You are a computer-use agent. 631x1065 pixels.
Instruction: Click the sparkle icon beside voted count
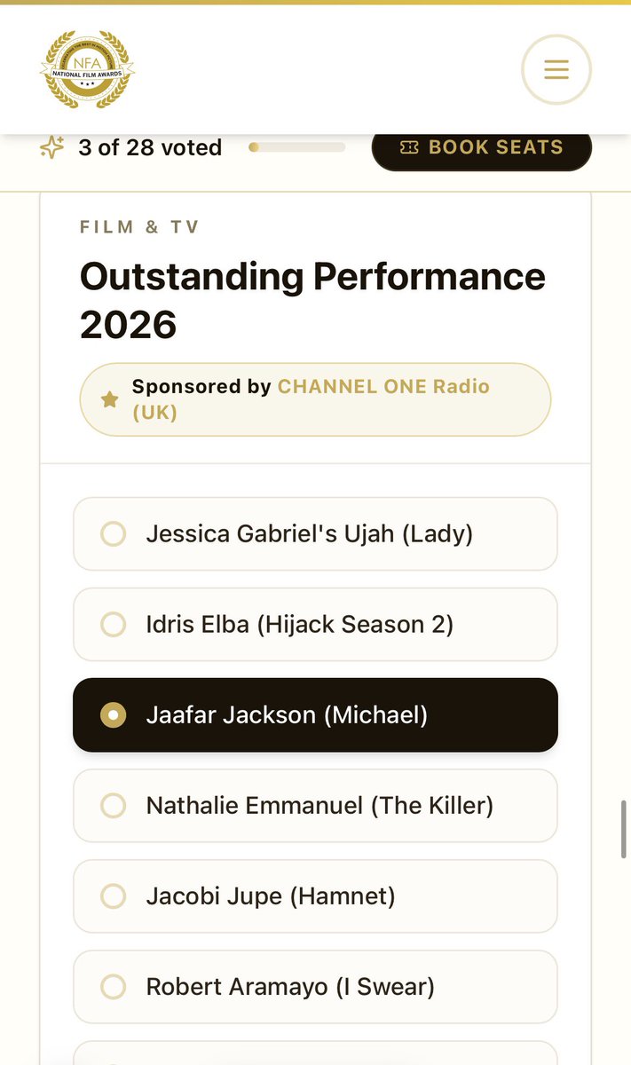pos(52,147)
